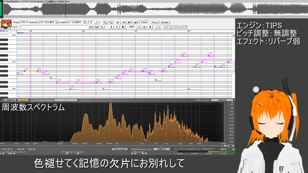Image resolution: width=308 pixels, height=173 pixels.
Task: Click the measure 87 marker in the ruler
Action: click(136, 31)
